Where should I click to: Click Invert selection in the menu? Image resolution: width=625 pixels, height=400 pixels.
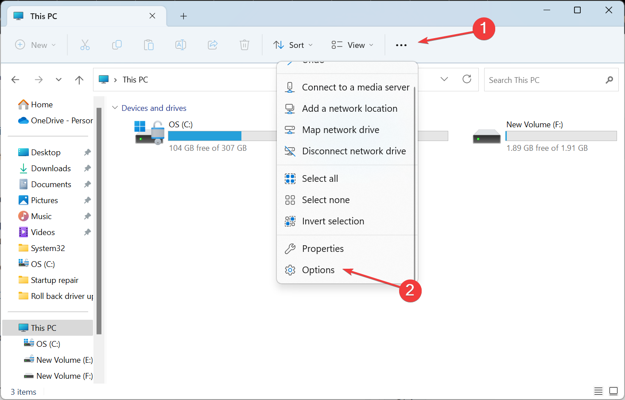click(333, 221)
